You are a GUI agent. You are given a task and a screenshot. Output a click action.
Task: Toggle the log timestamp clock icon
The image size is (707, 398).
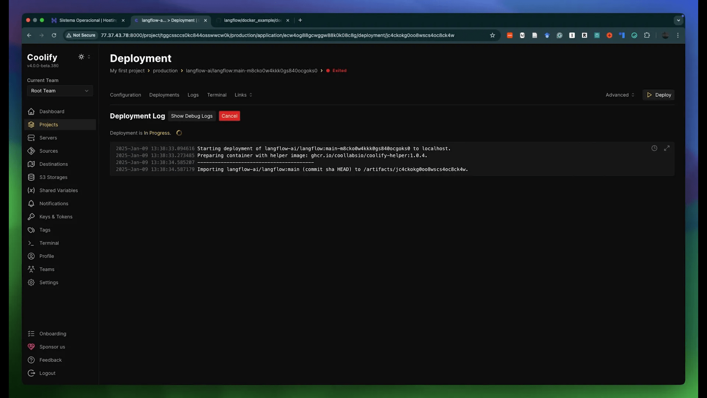pos(654,148)
